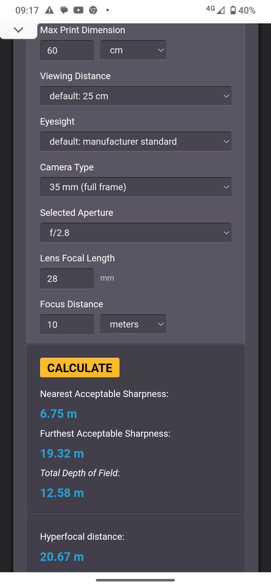Tap the bottom navigation gesture bar
271x588 pixels.
(135, 580)
